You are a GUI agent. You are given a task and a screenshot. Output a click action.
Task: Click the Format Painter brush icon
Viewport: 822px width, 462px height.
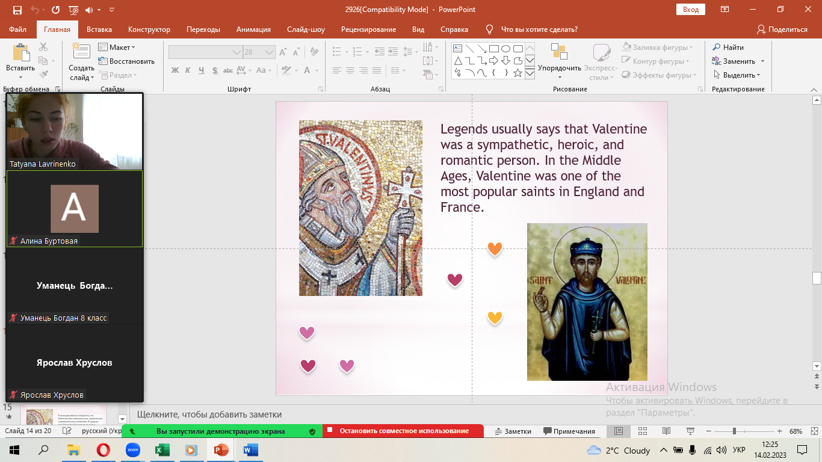43,75
